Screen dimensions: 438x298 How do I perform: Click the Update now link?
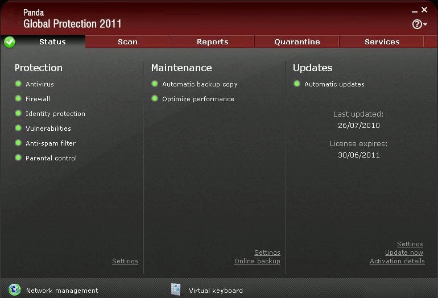[404, 253]
